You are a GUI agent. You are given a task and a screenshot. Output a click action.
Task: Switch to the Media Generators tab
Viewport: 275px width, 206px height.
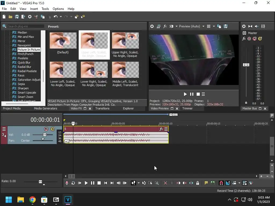point(46,108)
